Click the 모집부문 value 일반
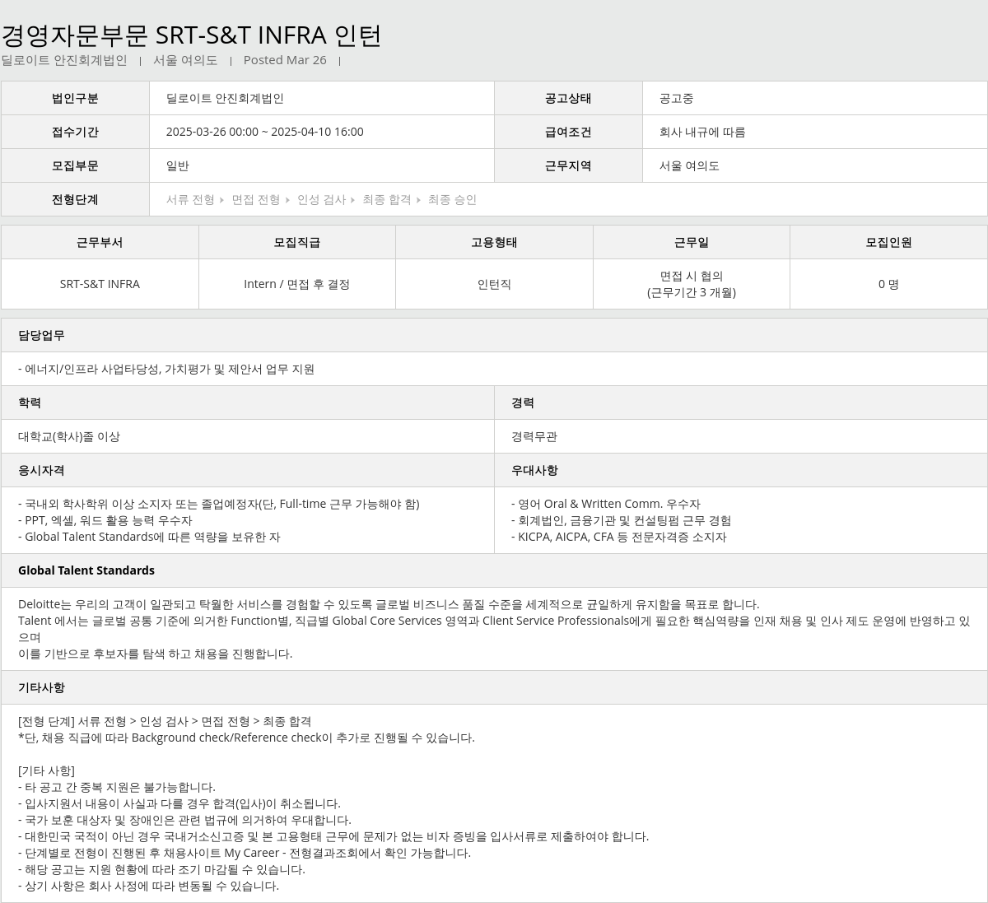Image resolution: width=988 pixels, height=903 pixels. [x=178, y=165]
